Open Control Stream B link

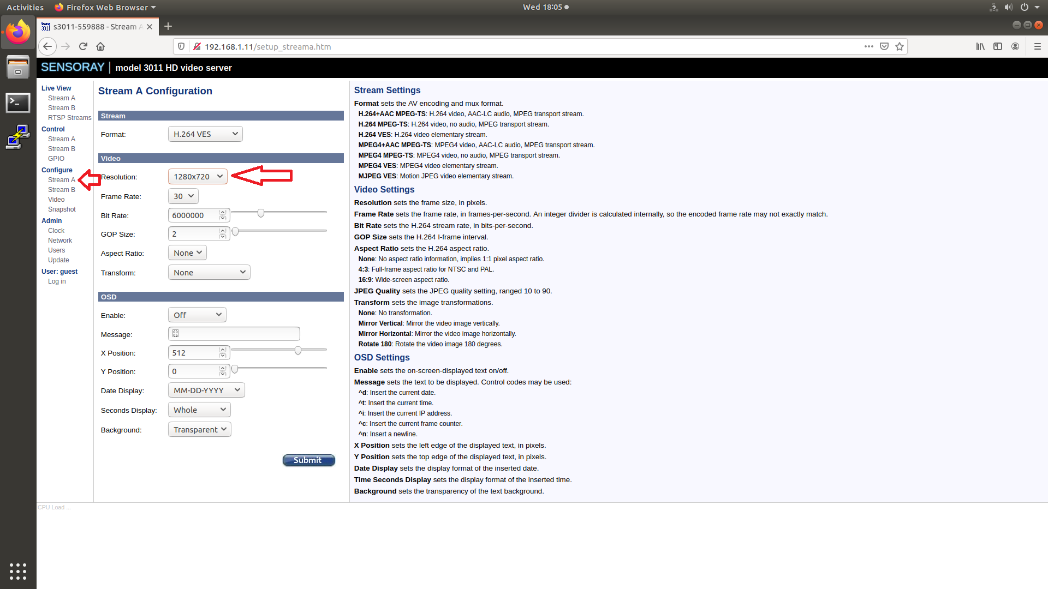(x=62, y=149)
